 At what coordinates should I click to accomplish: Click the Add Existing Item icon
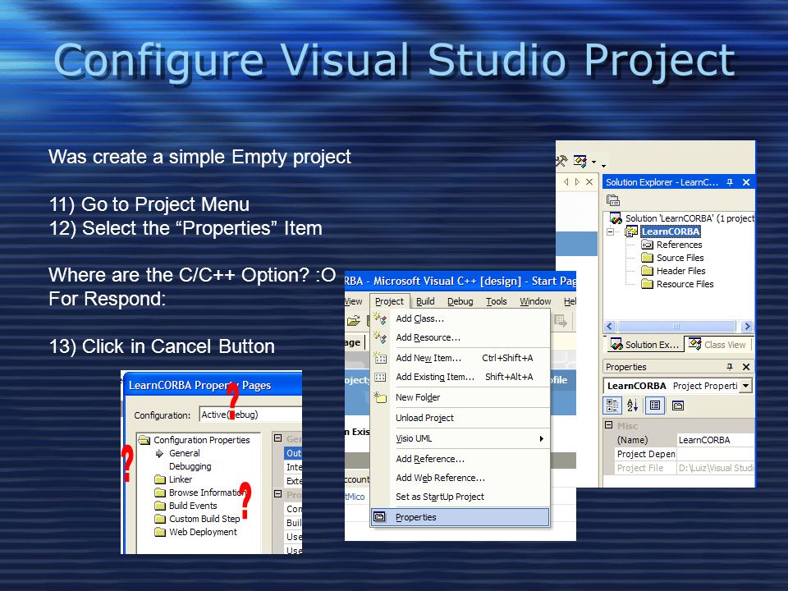point(380,377)
